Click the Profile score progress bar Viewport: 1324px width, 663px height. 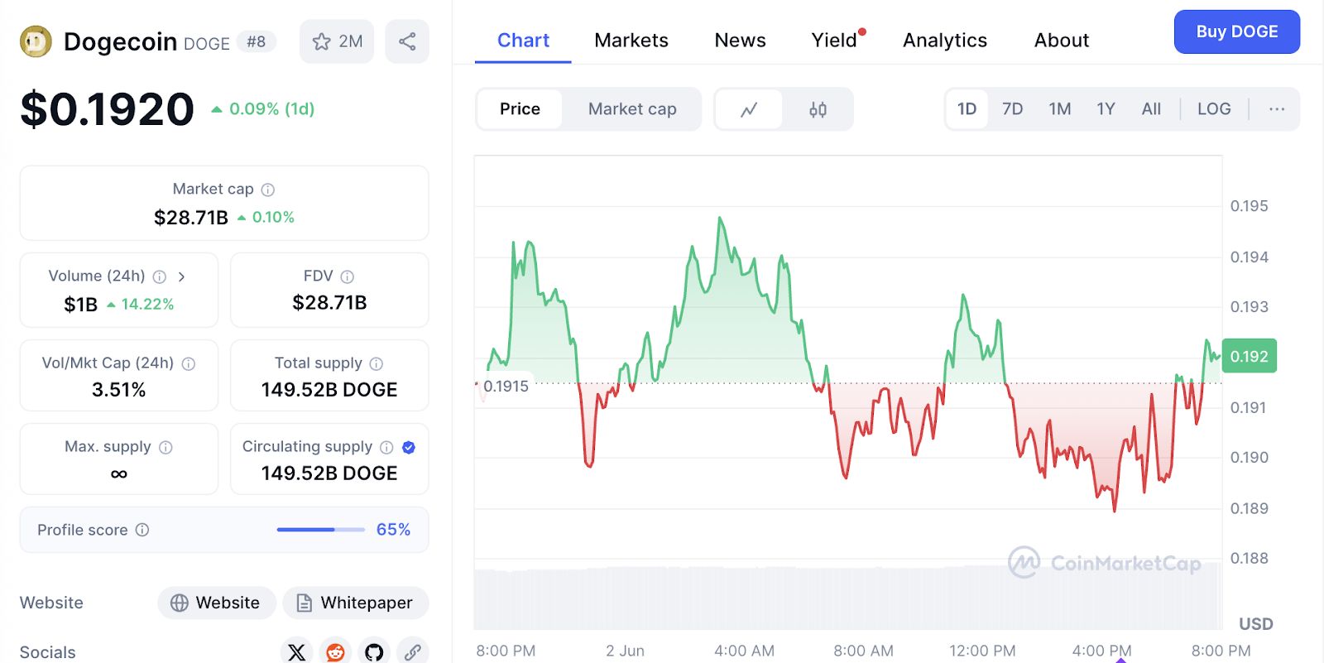[320, 530]
